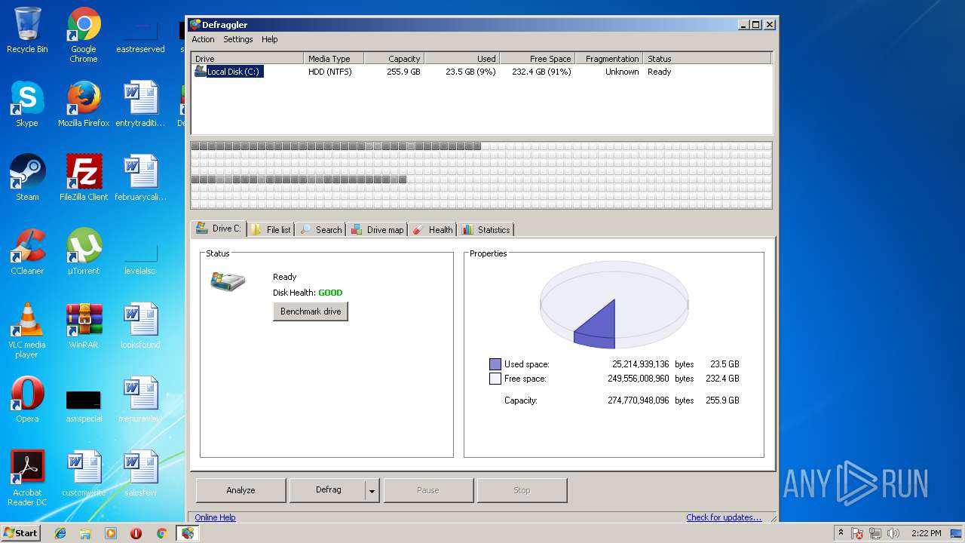Open Acrobat Reader DC shortcut

[27, 478]
